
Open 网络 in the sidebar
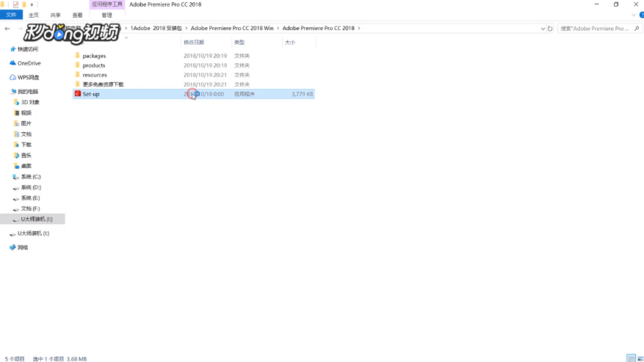tap(23, 247)
